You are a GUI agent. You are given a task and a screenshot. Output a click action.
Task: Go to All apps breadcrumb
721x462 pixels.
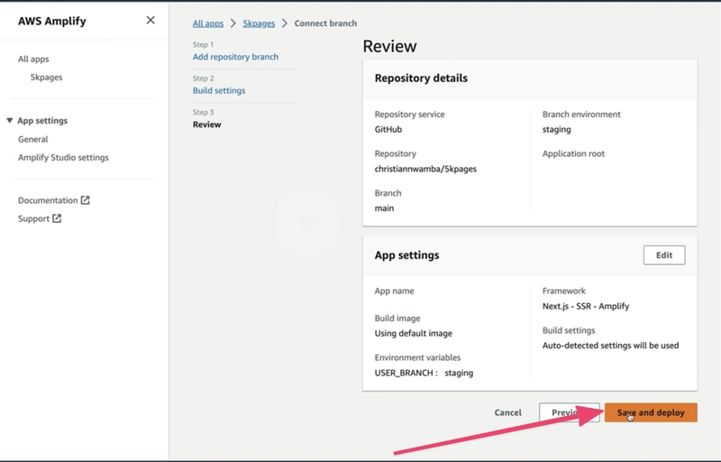208,23
